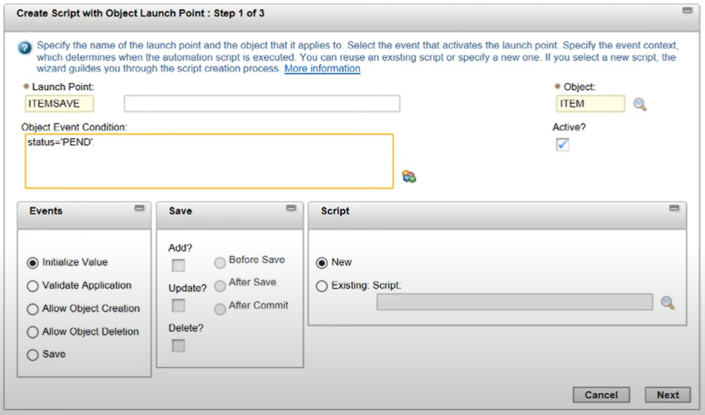
Task: Open the Existing Script lookup magnifier
Action: (x=667, y=302)
